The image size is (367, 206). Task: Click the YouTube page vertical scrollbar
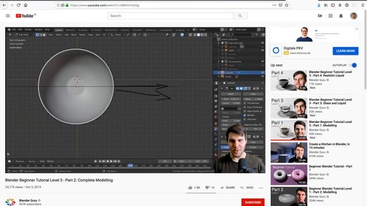pyautogui.click(x=365, y=49)
